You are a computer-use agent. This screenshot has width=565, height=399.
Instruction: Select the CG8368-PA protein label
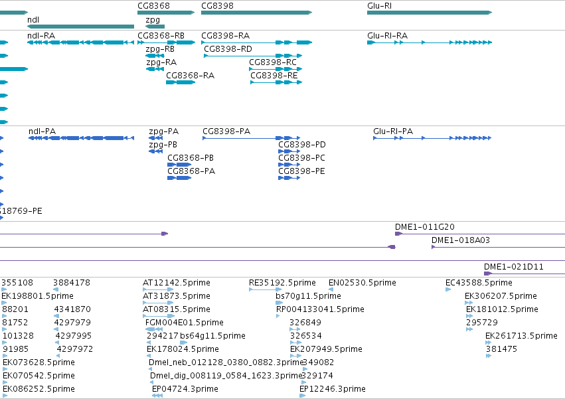click(191, 171)
